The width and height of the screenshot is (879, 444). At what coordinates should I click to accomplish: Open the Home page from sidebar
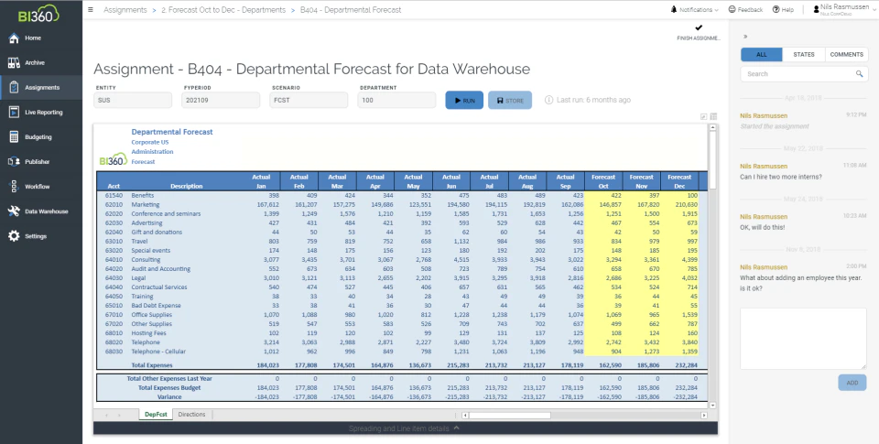click(32, 38)
